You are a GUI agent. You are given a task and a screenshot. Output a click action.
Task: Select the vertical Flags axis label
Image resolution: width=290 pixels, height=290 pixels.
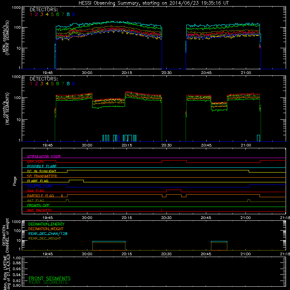pyautogui.click(x=15, y=181)
